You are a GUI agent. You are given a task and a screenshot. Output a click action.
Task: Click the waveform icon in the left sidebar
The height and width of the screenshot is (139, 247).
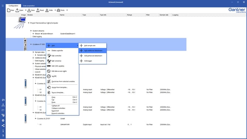pyautogui.click(x=3, y=100)
